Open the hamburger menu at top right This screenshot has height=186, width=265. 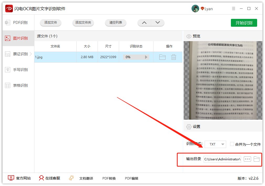[x=234, y=8]
